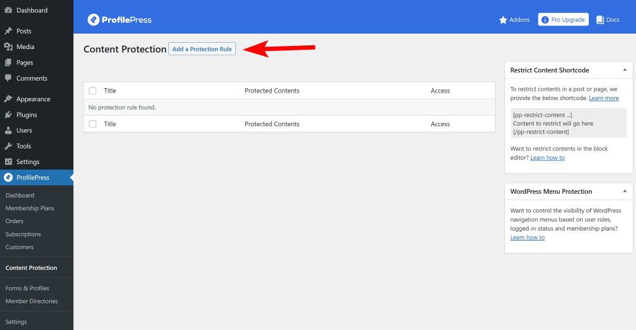Tick the select-all checkbox in table footer

point(93,124)
